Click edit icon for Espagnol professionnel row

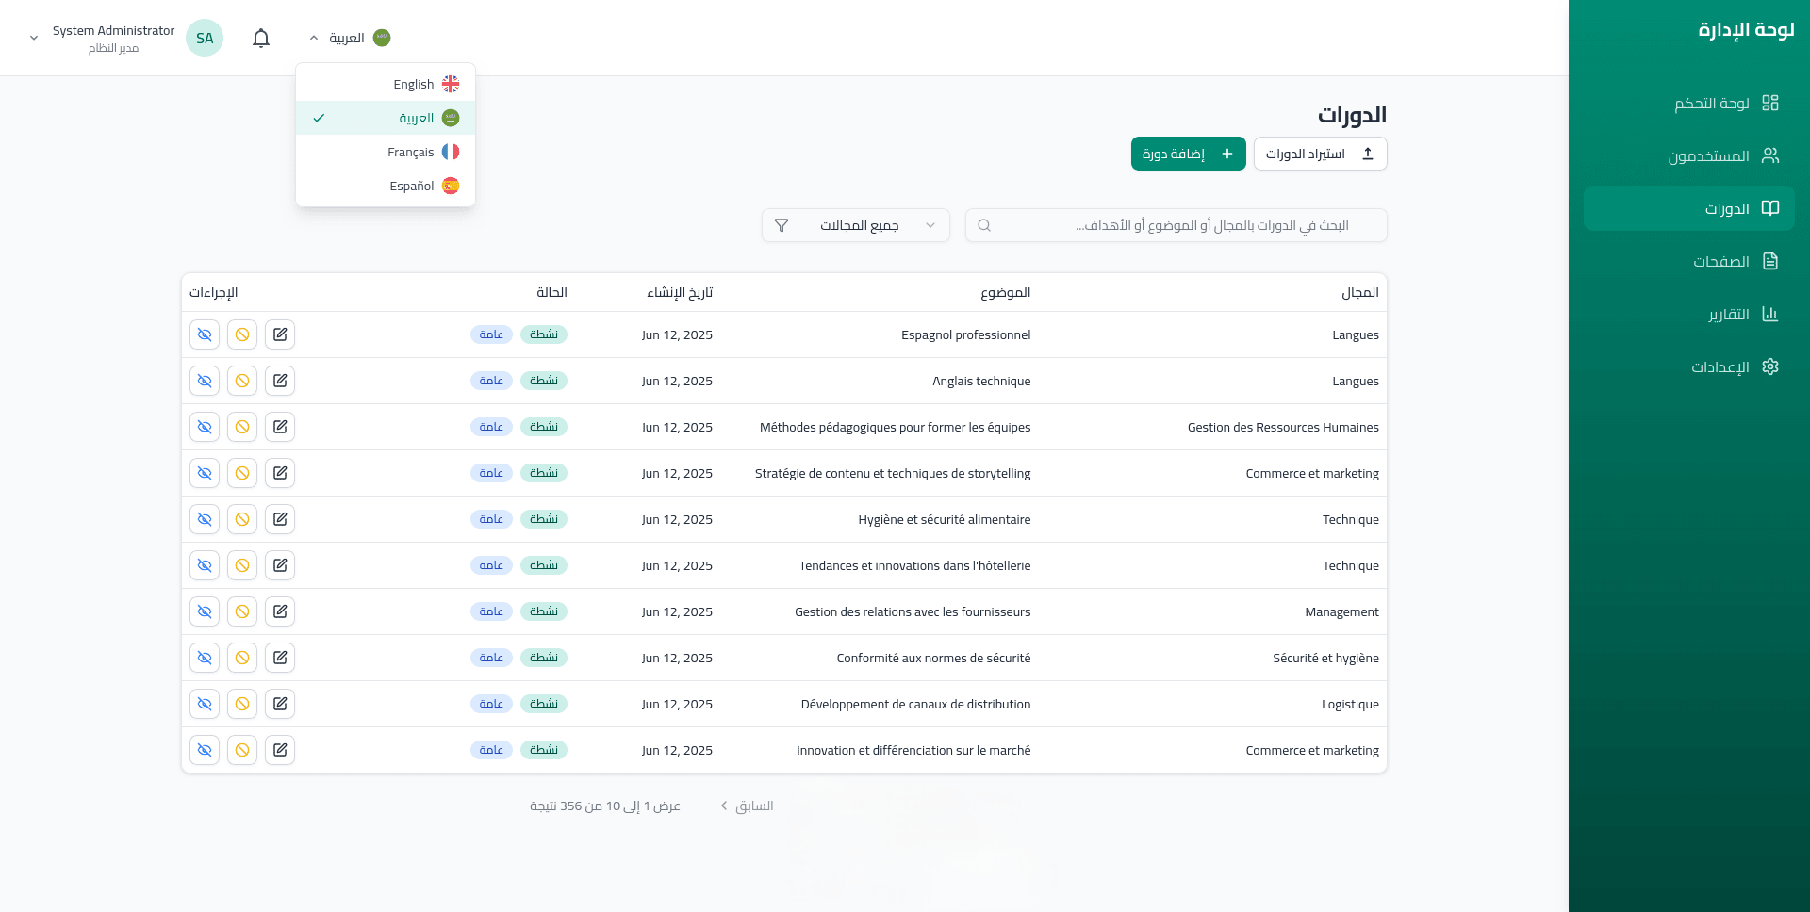(280, 334)
